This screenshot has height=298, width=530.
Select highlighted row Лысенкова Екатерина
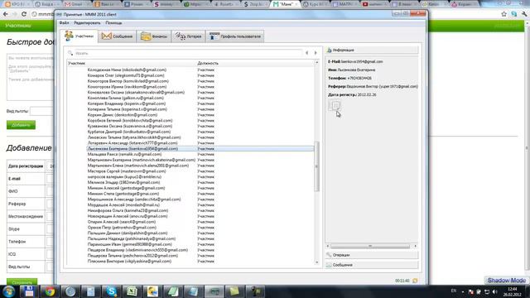(x=200, y=149)
